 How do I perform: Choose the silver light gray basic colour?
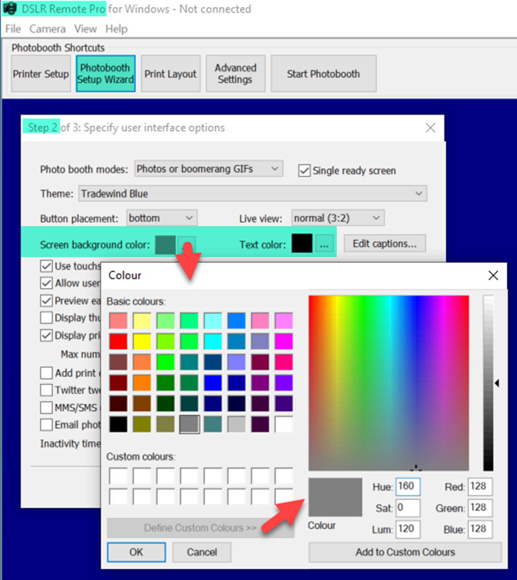click(237, 424)
